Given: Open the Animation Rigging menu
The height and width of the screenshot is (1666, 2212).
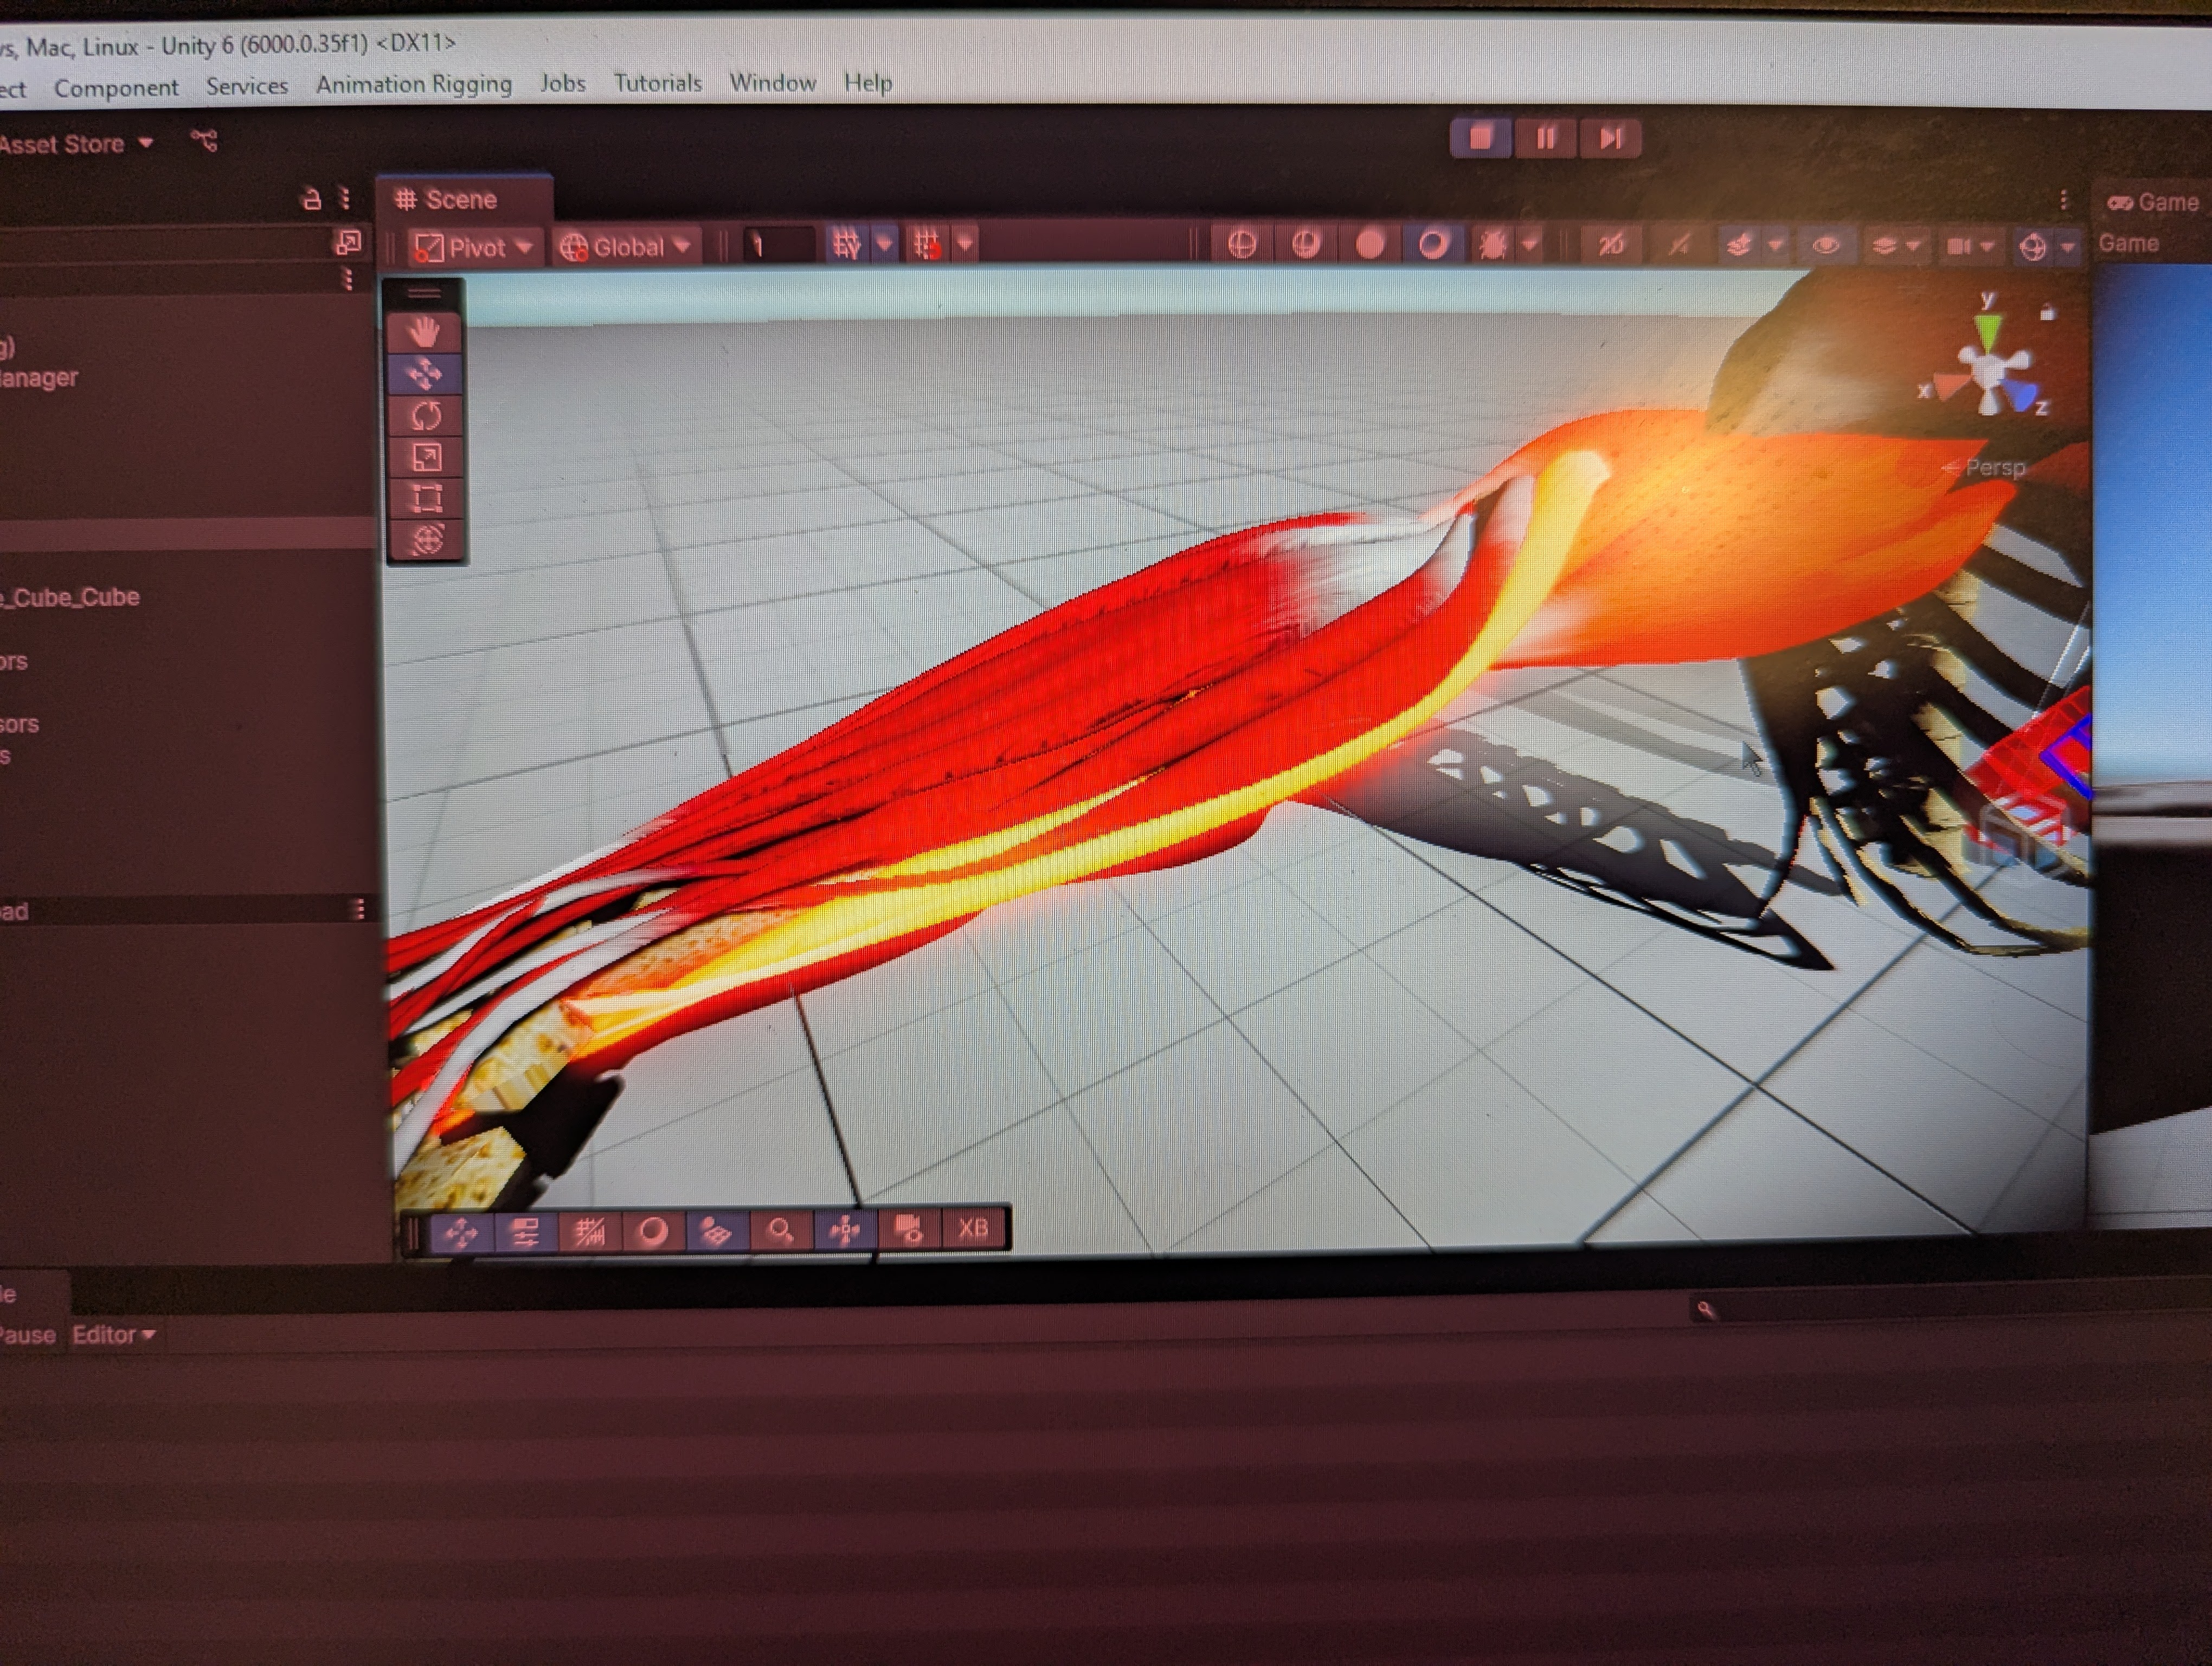Looking at the screenshot, I should (413, 84).
